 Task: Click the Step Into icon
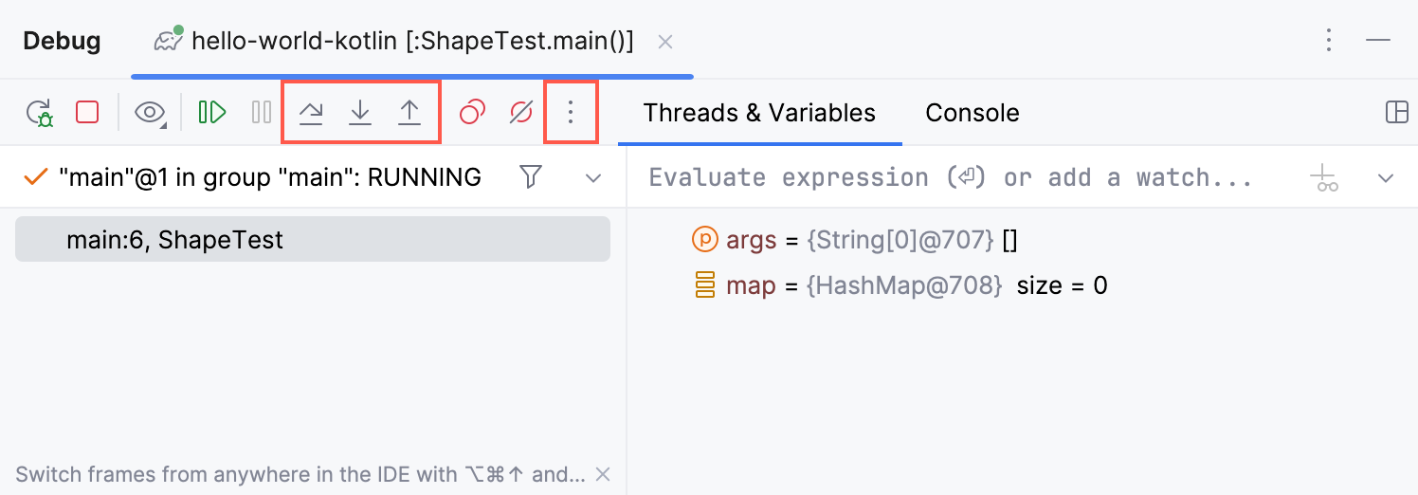360,113
